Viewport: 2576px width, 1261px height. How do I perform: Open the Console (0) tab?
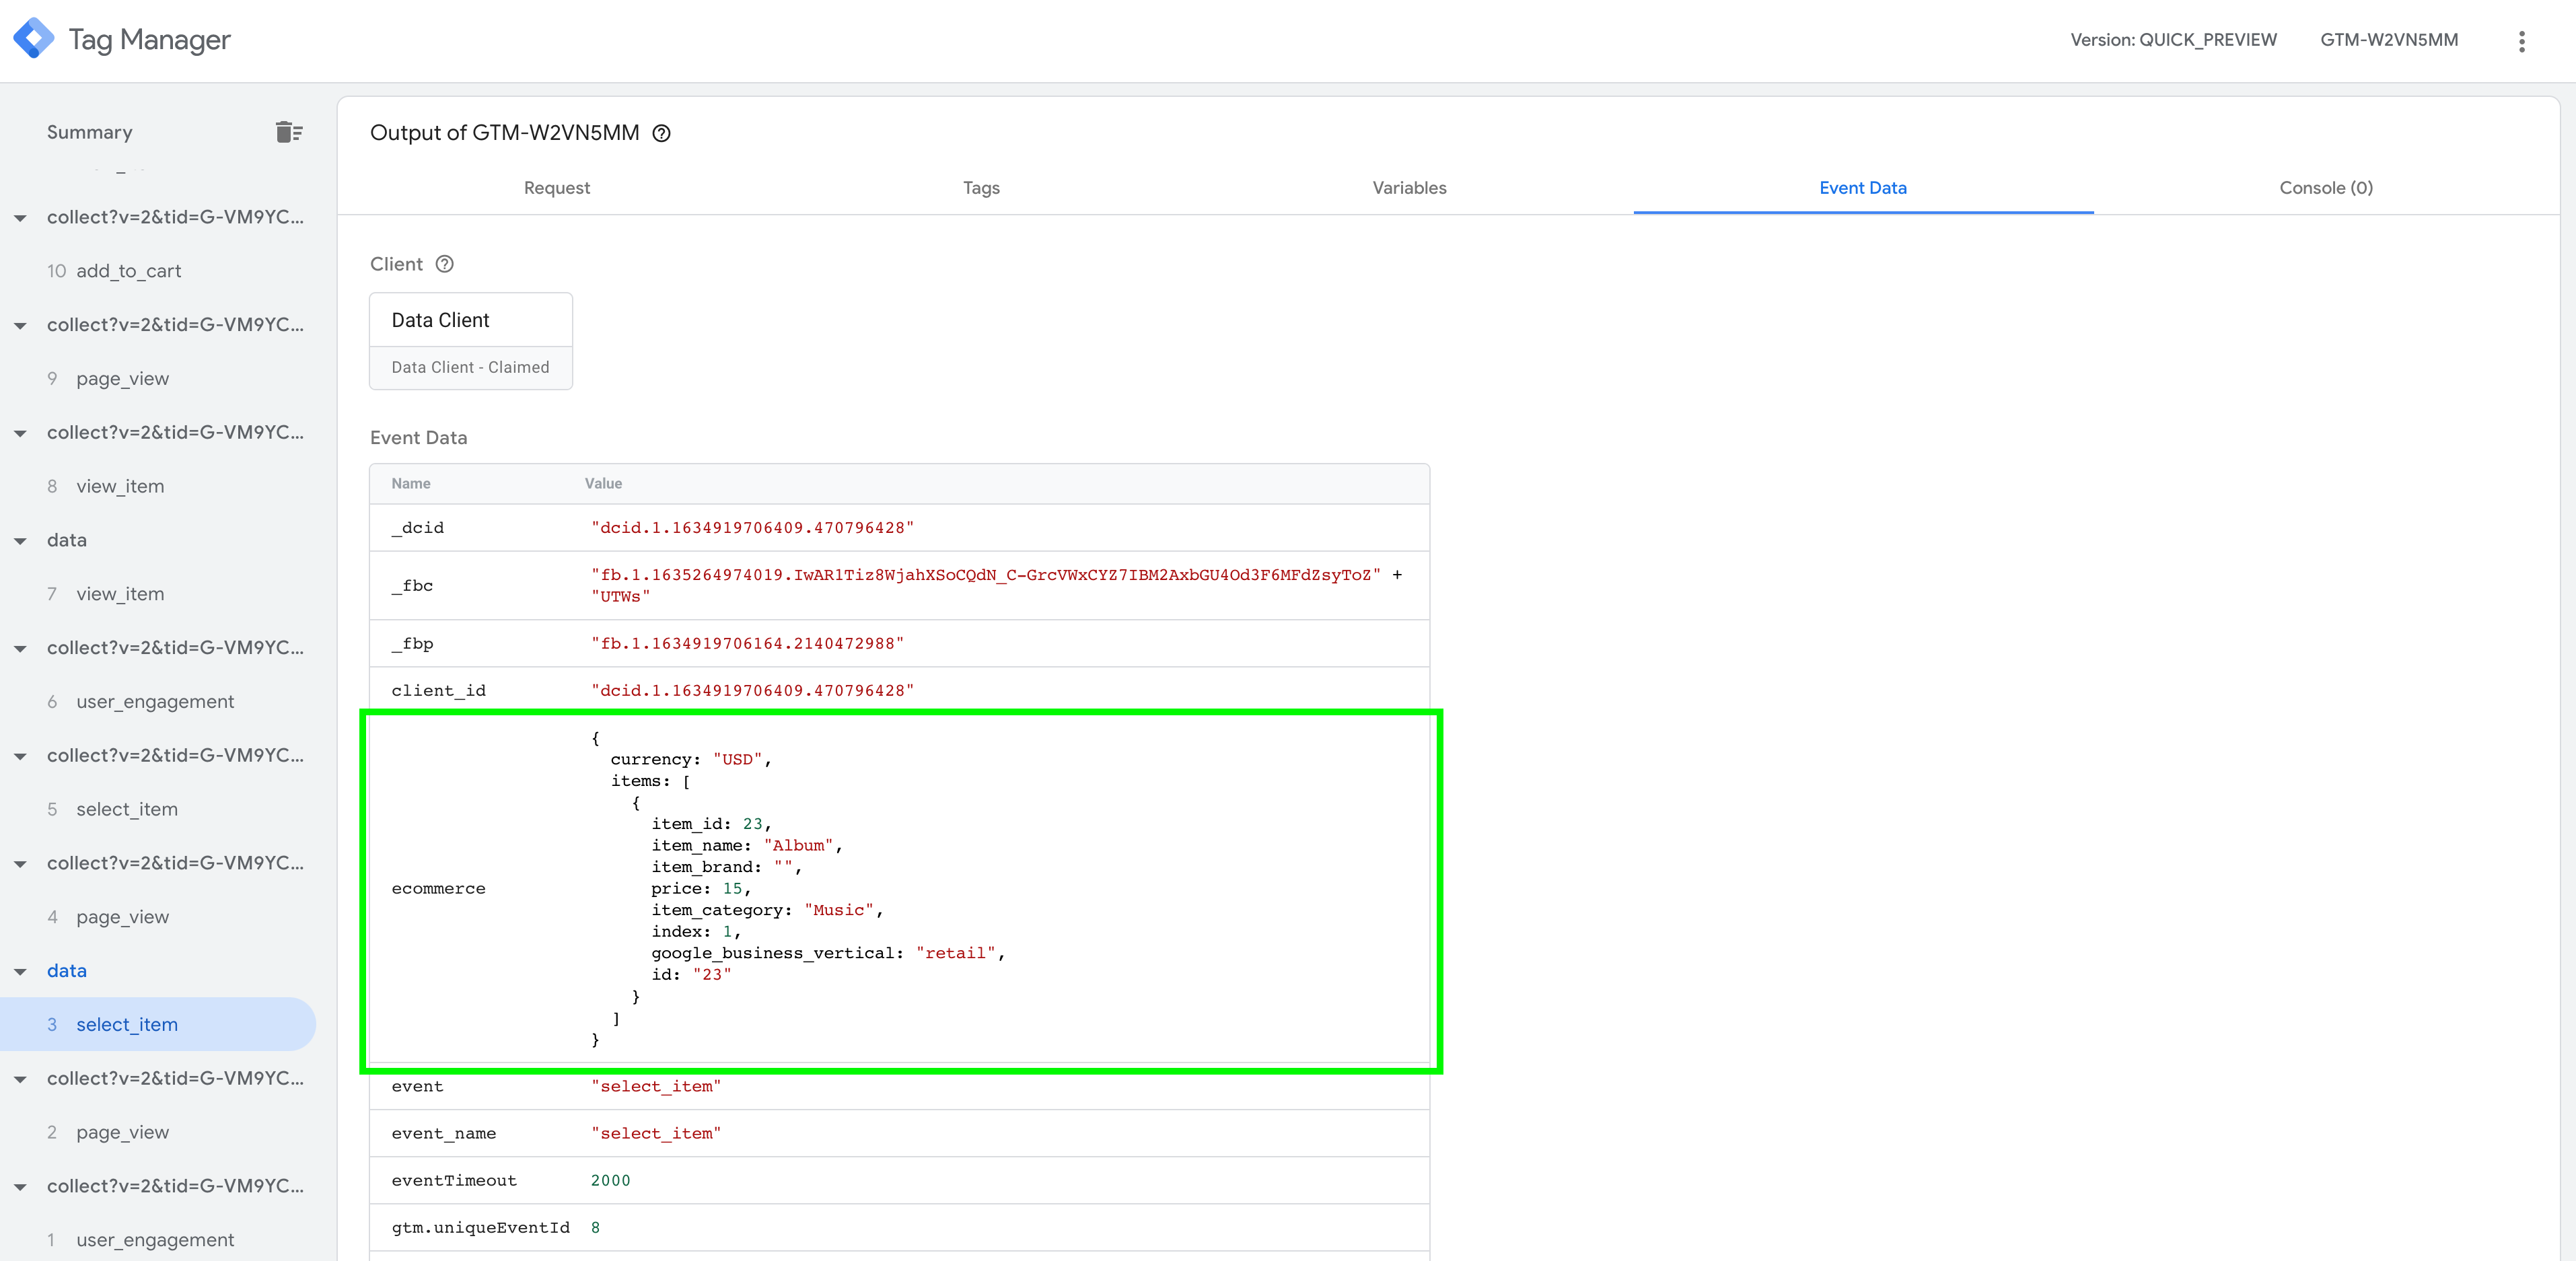2325,188
